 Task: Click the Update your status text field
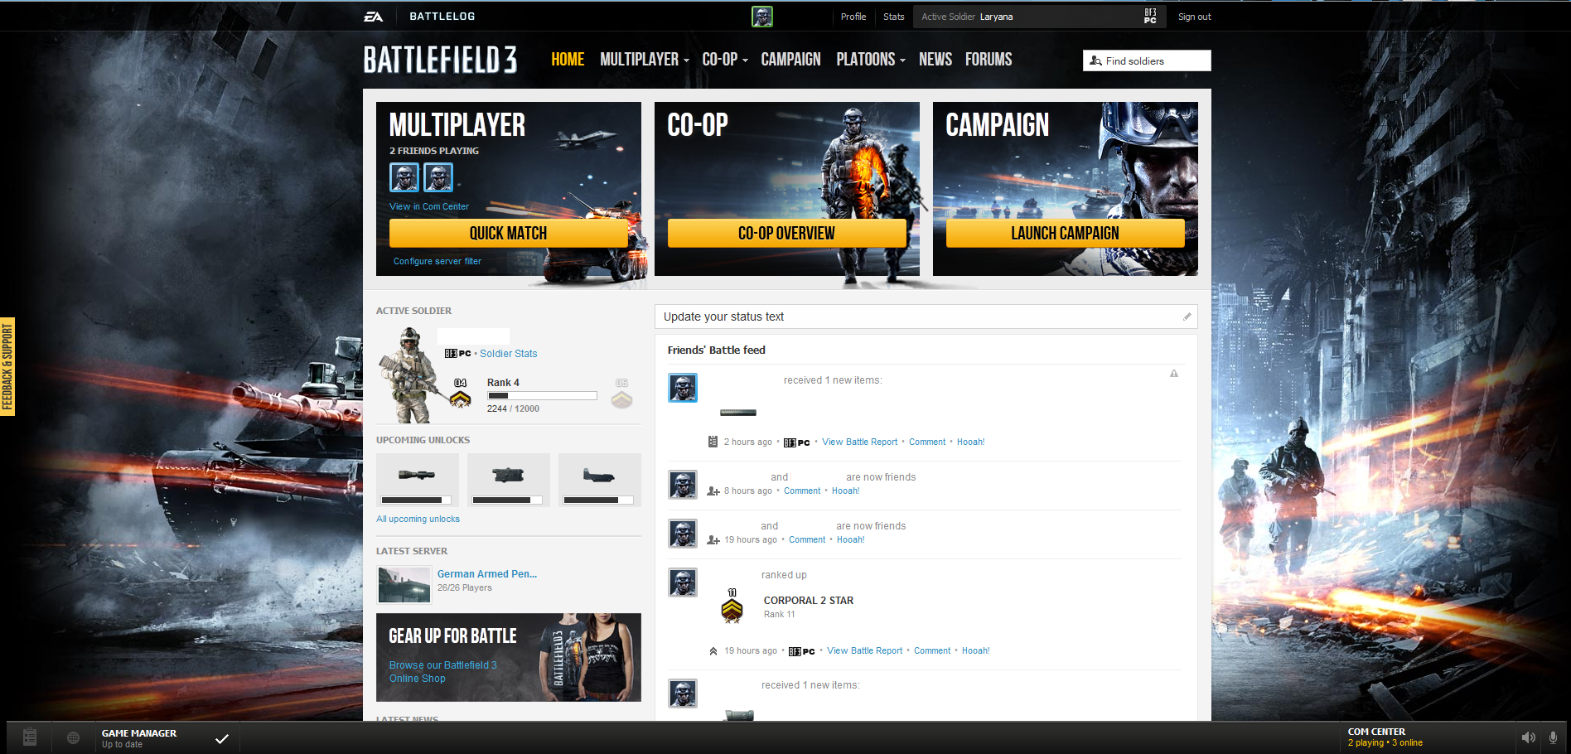pyautogui.click(x=926, y=317)
